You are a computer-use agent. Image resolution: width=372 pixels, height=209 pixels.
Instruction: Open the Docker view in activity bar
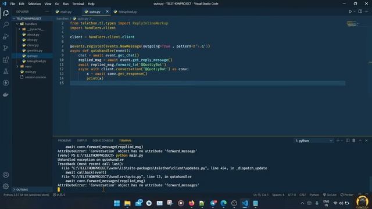tap(6, 95)
